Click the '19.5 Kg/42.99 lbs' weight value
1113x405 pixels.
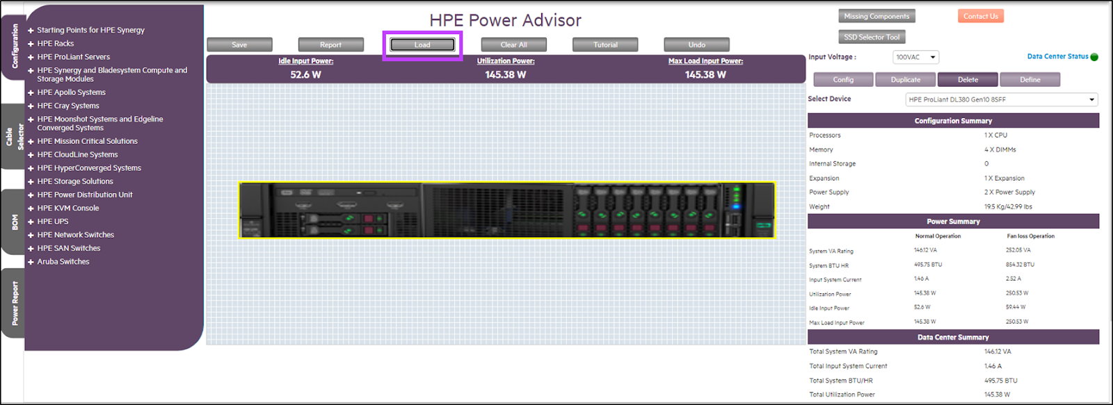pyautogui.click(x=1008, y=207)
